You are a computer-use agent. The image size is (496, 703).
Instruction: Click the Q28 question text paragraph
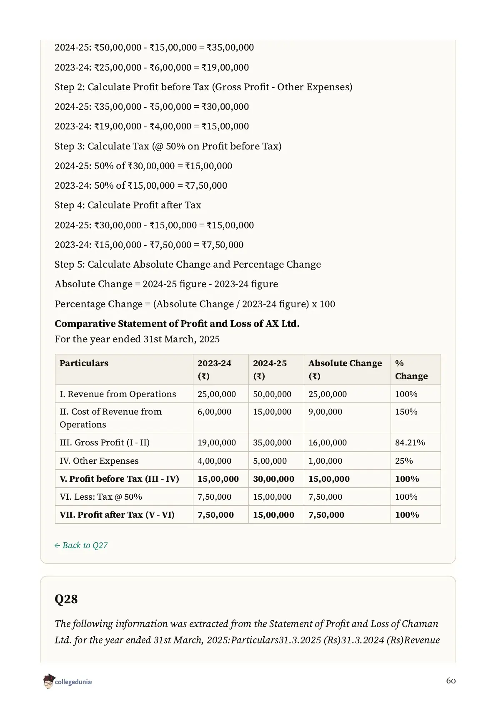(247, 632)
